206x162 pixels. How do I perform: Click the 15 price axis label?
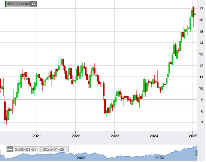pos(201,32)
